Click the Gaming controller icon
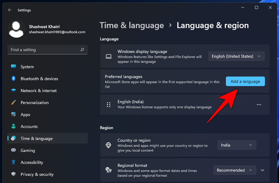This screenshot has width=279, height=183. (13, 150)
